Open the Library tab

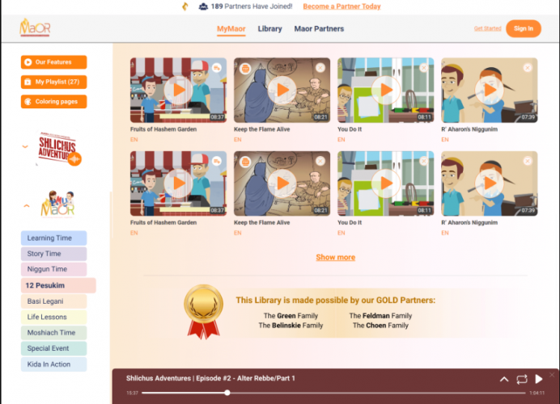click(x=270, y=29)
